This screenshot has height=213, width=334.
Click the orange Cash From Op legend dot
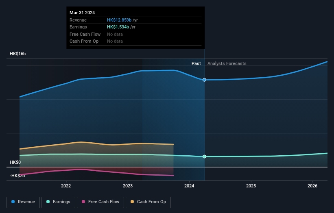tap(132, 202)
